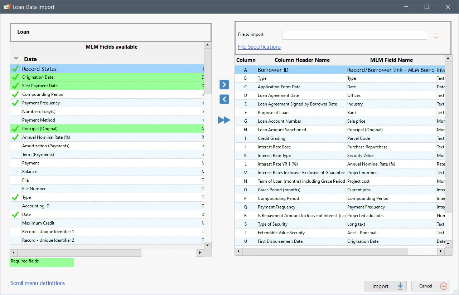Select the Number of day(s) field row
This screenshot has height=295, width=459.
[x=107, y=112]
